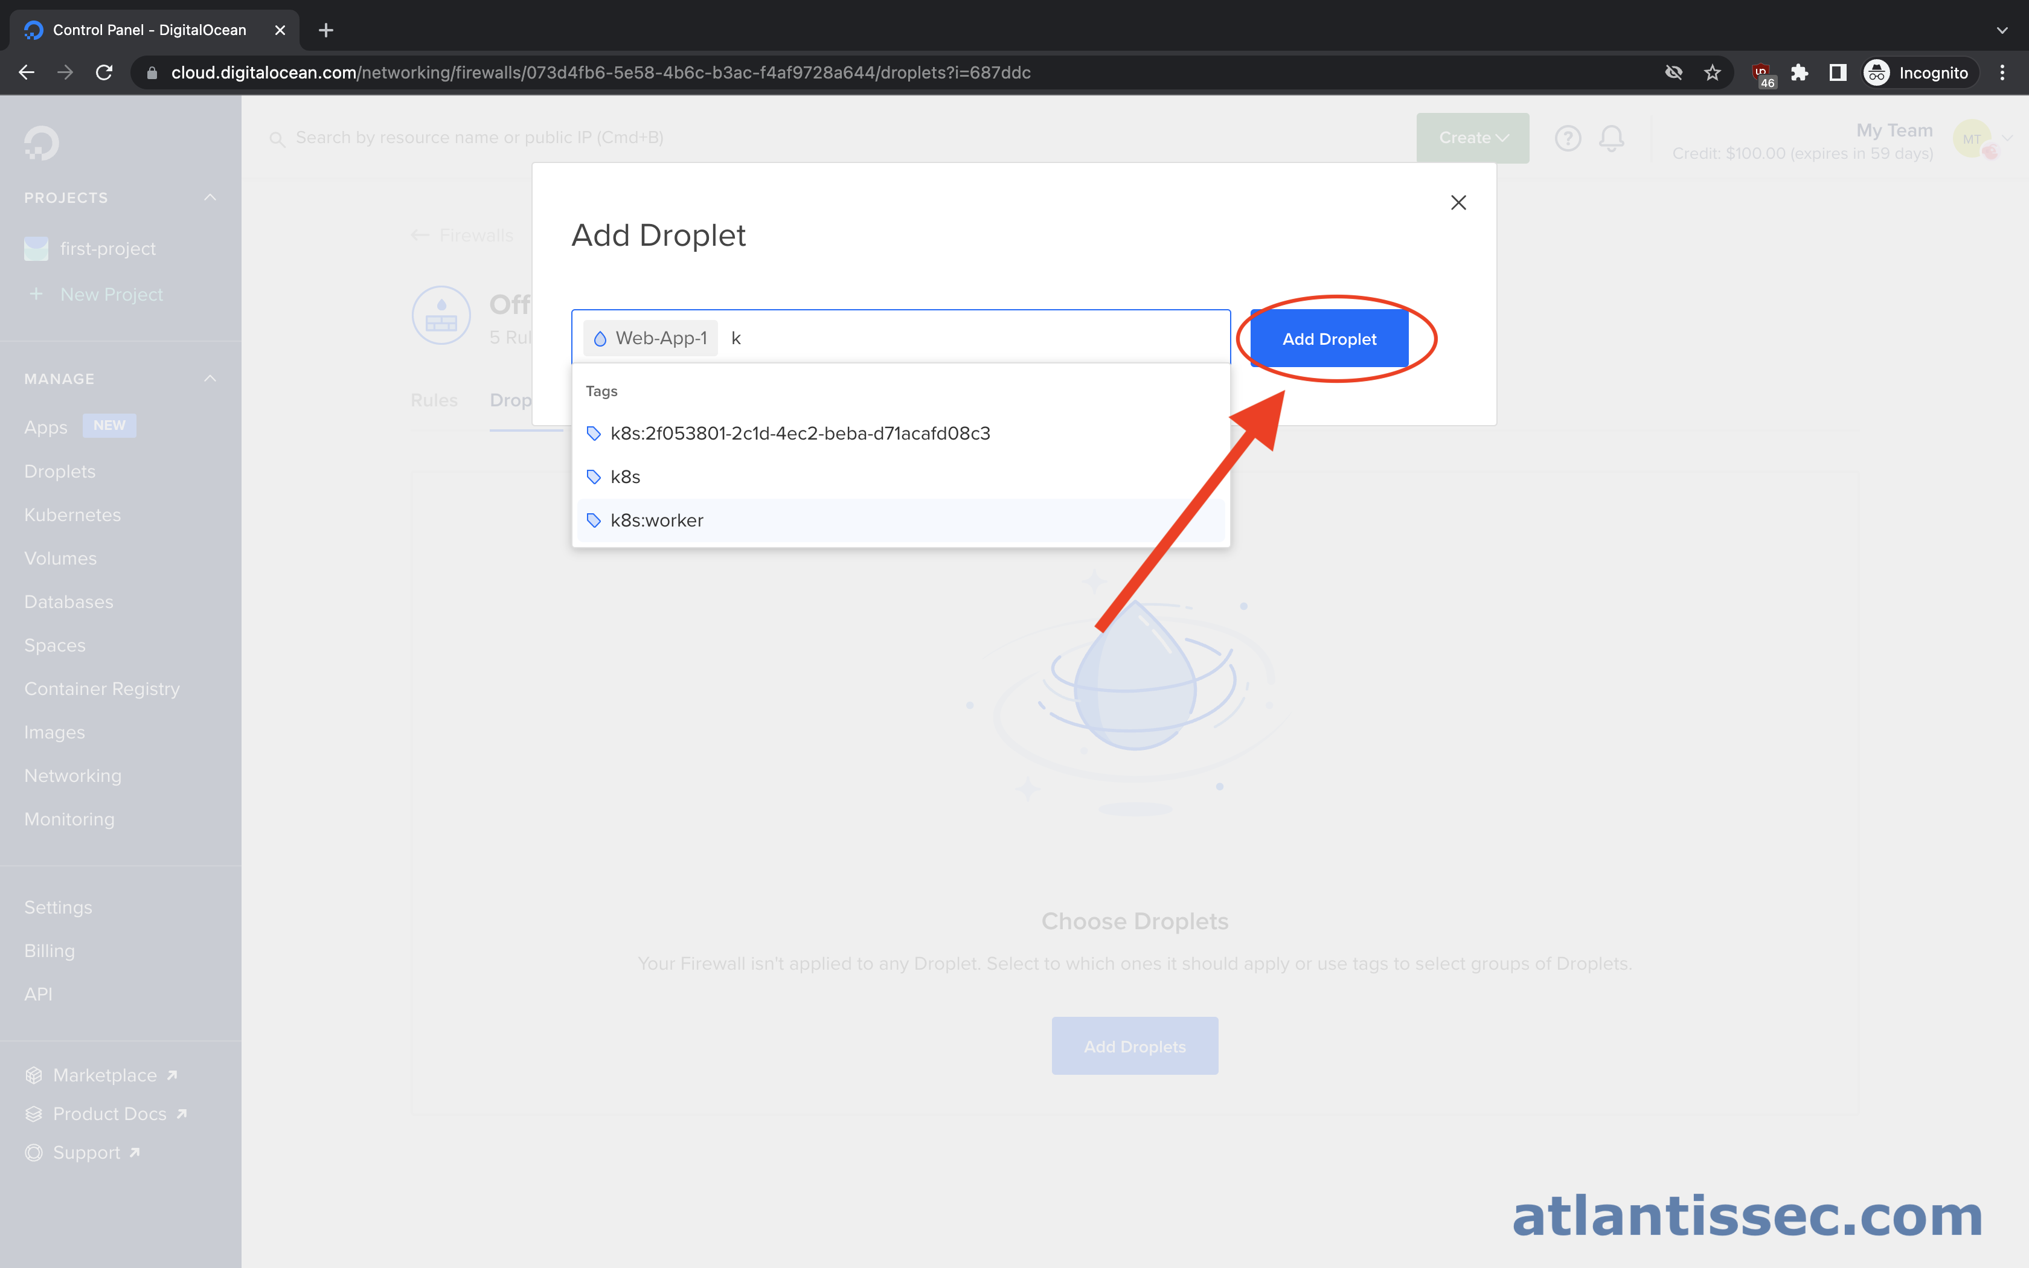Screen dimensions: 2029x1268
Task: Open Apps in the sidebar
Action: pyautogui.click(x=45, y=427)
